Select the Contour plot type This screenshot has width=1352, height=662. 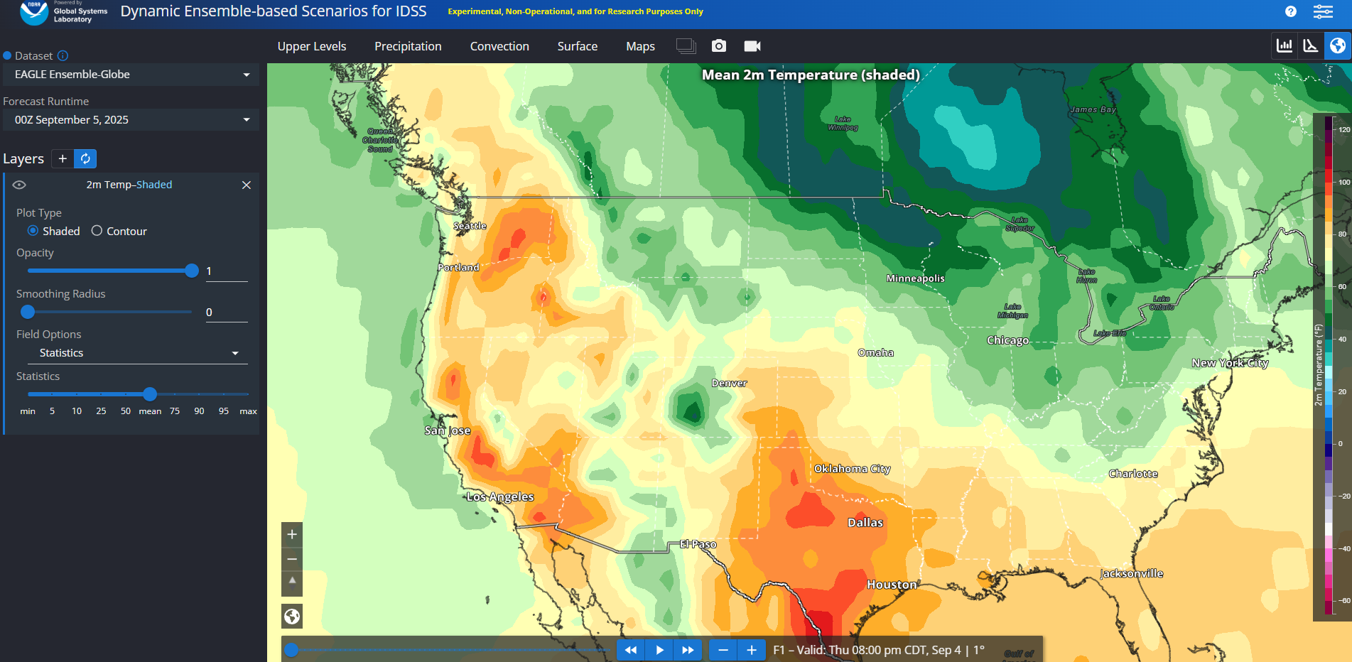click(x=97, y=231)
